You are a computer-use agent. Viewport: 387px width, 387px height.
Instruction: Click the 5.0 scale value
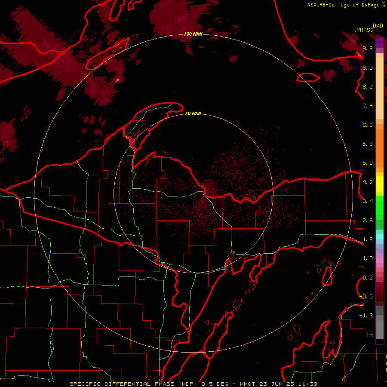point(368,163)
